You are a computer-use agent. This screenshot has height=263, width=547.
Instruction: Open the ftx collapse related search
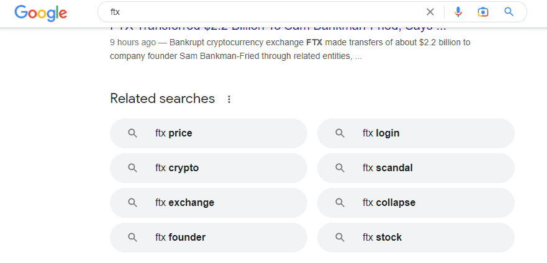point(416,203)
